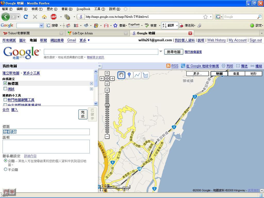The image size is (264, 198).
Task: Click the PageRank indicator in Google toolbar
Action: [134, 25]
